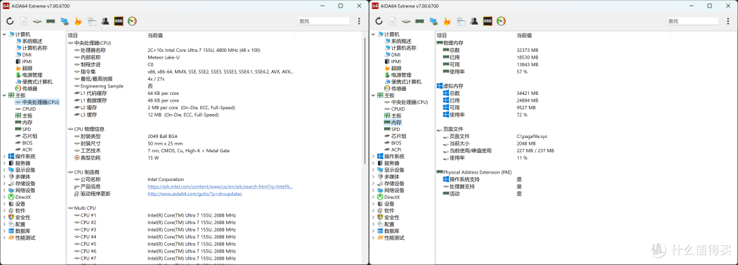The image size is (738, 265).
Task: Click user silhouette toolbar icon in right window
Action: click(x=474, y=20)
